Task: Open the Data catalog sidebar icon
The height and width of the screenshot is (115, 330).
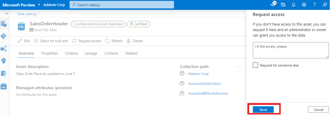Action: coord(4,24)
